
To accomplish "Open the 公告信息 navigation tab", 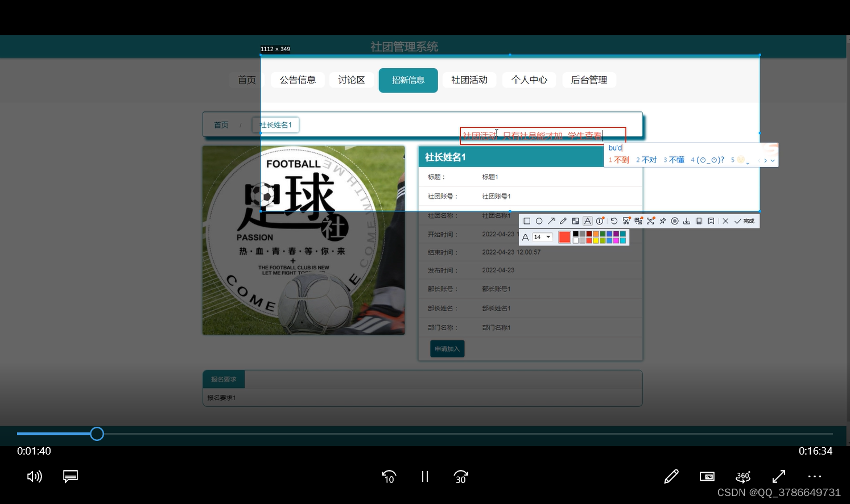I will [x=298, y=80].
